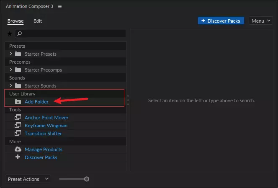
Task: Open the Transition Shifter tool link
Action: [43, 134]
